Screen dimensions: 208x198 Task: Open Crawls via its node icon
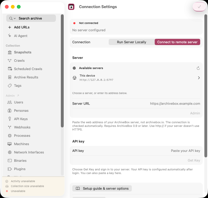coord(10,61)
